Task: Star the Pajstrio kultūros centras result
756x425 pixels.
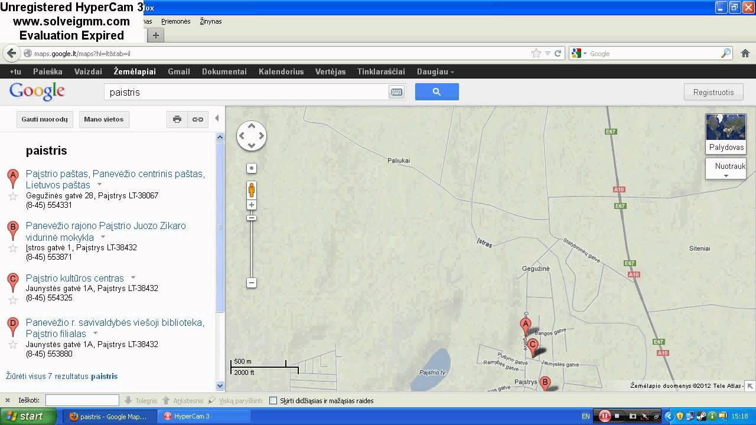Action: 12,300
